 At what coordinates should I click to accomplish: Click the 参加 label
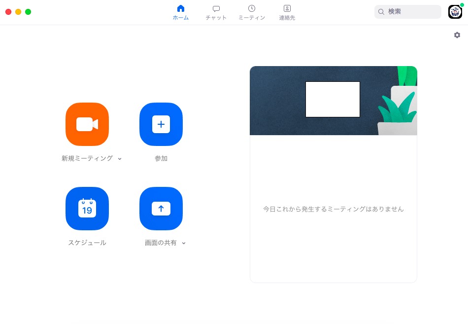(161, 158)
